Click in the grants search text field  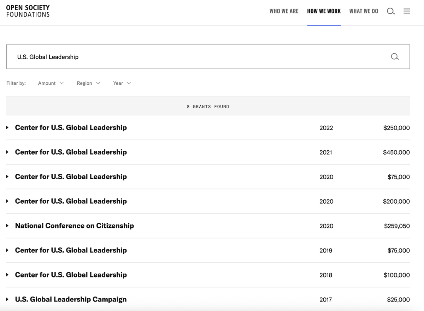[198, 56]
